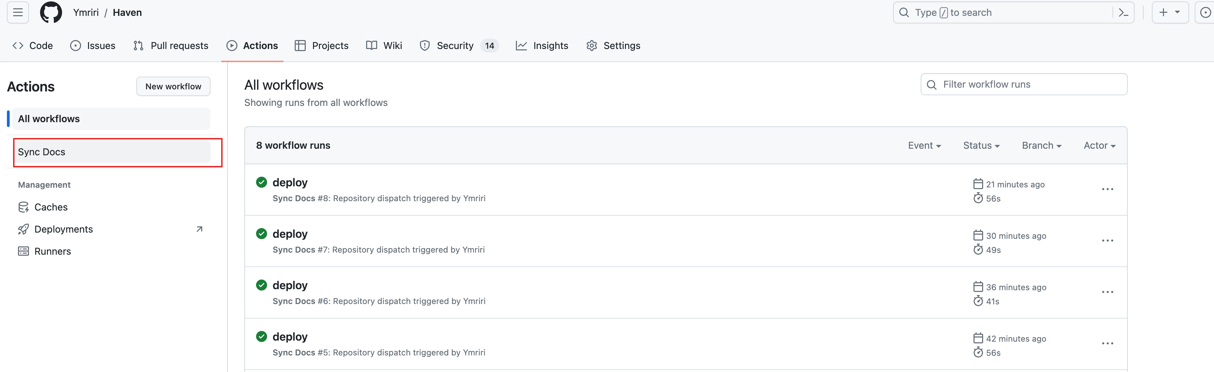Open the deploy run for Sync Docs #8
The width and height of the screenshot is (1214, 372).
coord(290,183)
